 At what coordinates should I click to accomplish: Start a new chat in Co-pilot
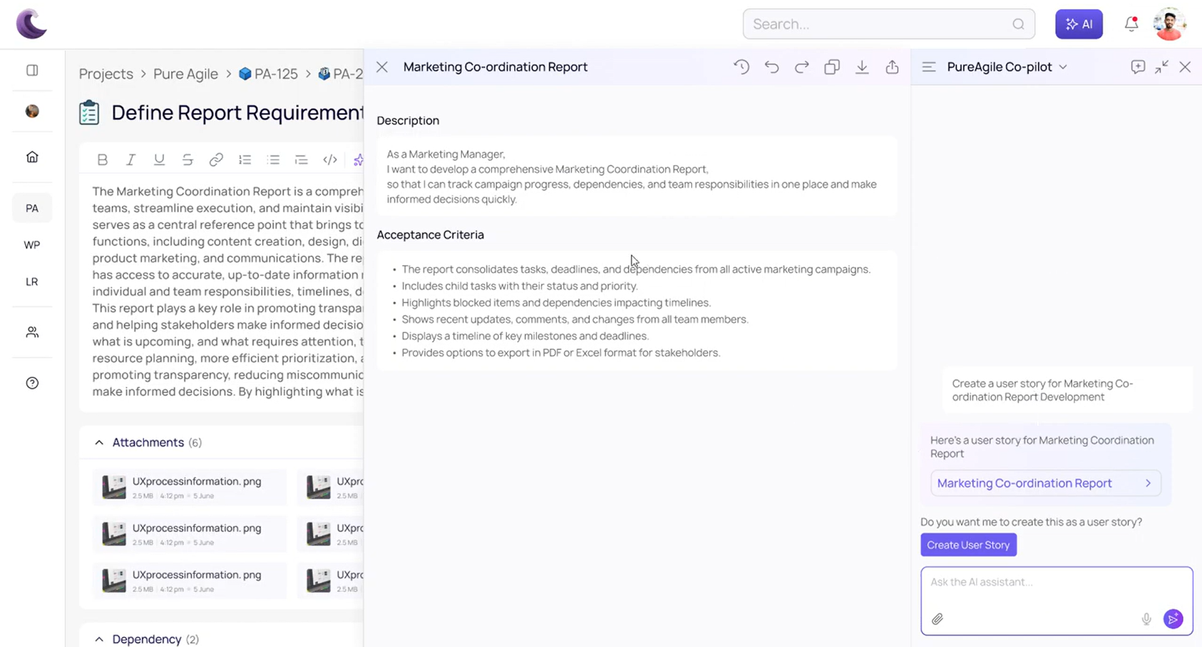(x=1138, y=67)
